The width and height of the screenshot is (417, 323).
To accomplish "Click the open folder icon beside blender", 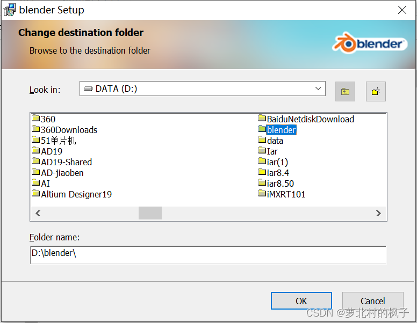I will [262, 129].
